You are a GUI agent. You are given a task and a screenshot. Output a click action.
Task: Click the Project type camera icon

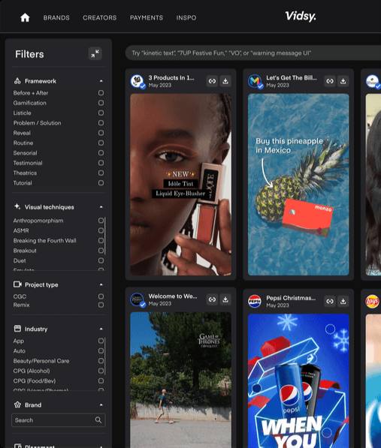click(17, 284)
